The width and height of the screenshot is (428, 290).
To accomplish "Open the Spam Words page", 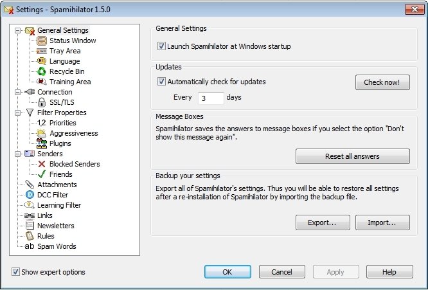I will click(57, 246).
